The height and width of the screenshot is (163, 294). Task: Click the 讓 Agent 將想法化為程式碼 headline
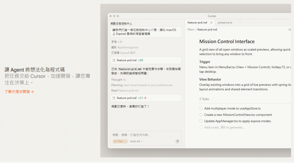click(35, 70)
